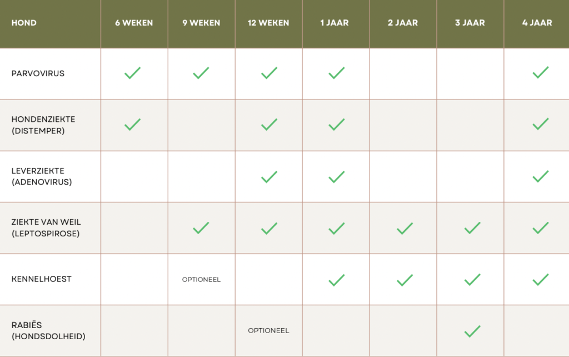The image size is (569, 357).
Task: Click the Parvovirus checkmark under 6 weken
Action: tap(132, 73)
